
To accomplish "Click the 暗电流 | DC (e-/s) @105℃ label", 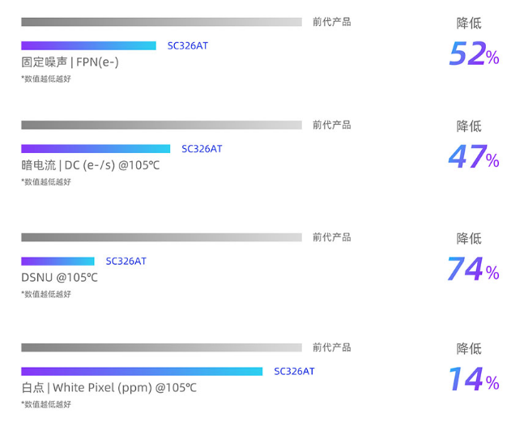I will point(91,165).
